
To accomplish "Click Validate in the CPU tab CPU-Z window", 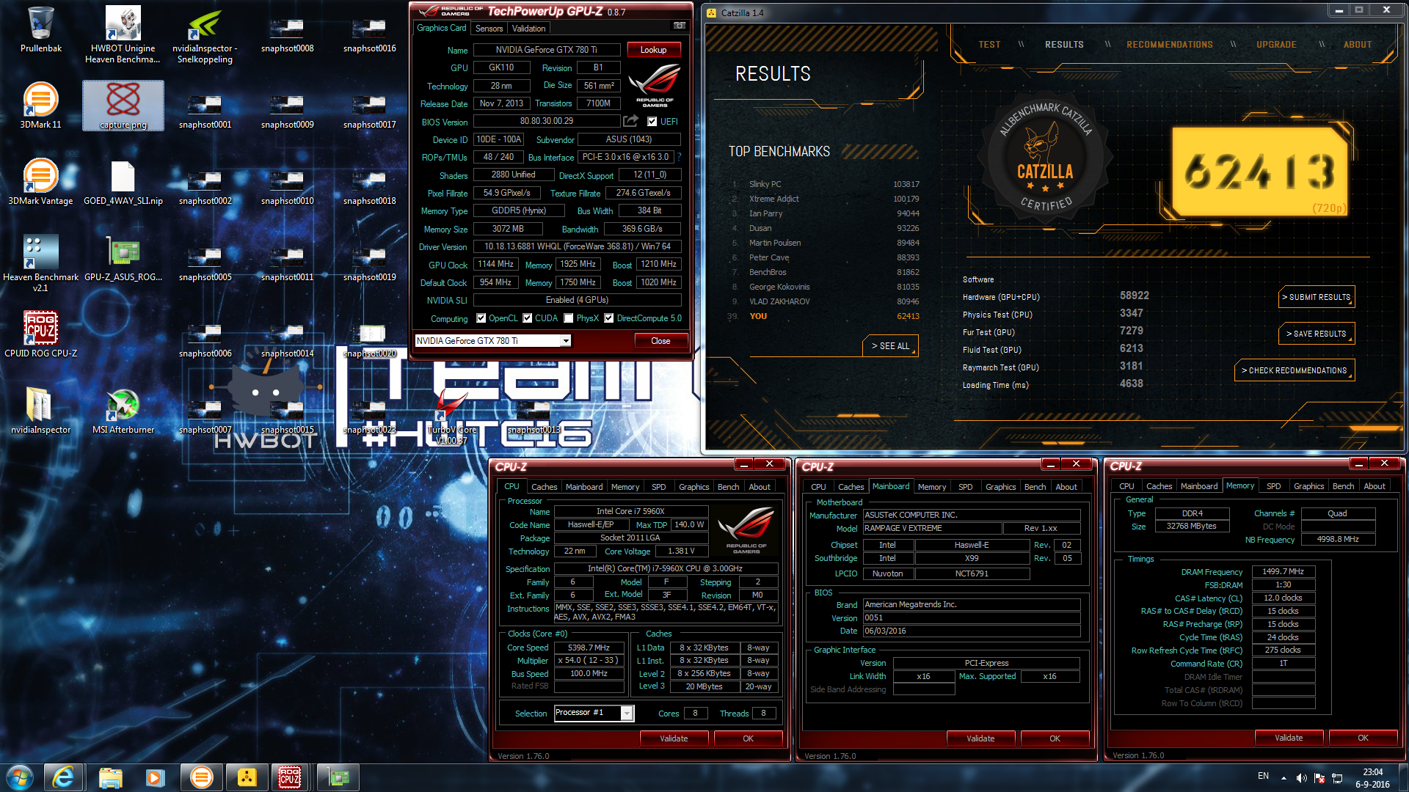I will point(674,738).
